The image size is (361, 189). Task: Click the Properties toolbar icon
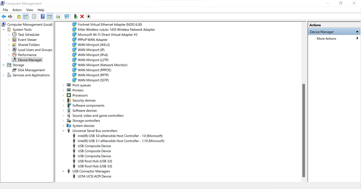click(x=34, y=17)
